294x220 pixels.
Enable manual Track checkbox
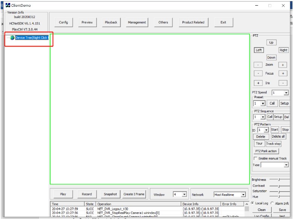pyautogui.click(x=255, y=159)
